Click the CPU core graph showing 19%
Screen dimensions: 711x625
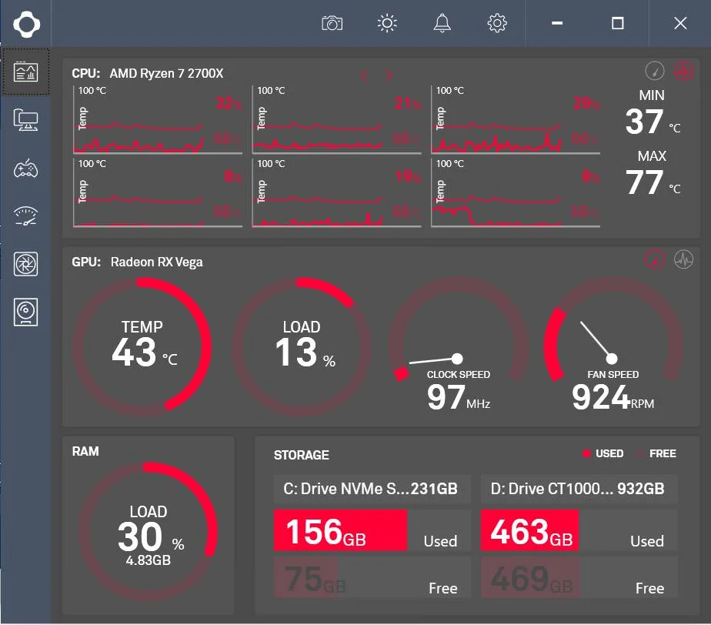pyautogui.click(x=337, y=192)
